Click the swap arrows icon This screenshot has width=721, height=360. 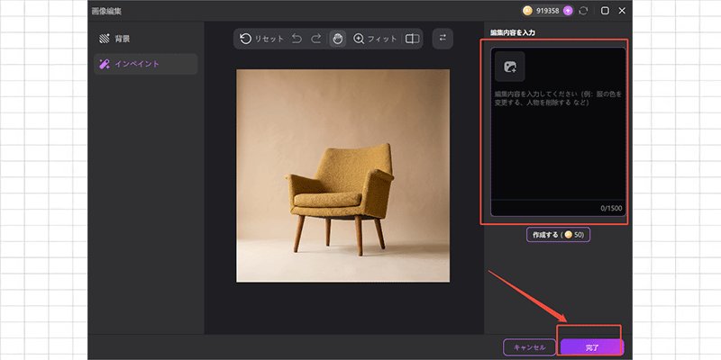pos(443,39)
